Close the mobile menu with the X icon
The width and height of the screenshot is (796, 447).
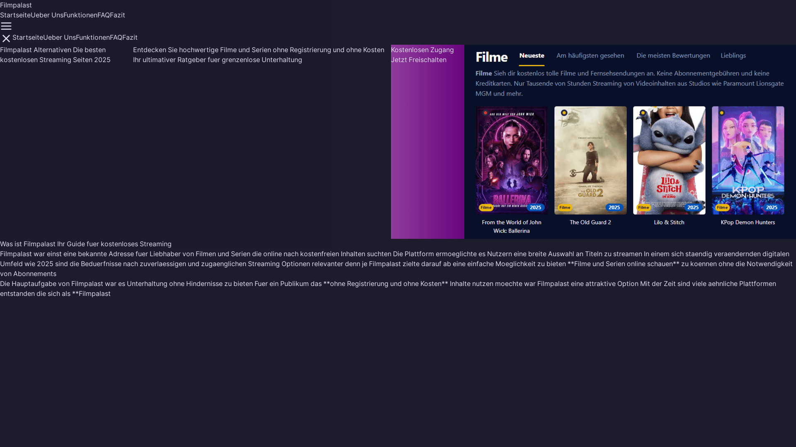tap(6, 38)
